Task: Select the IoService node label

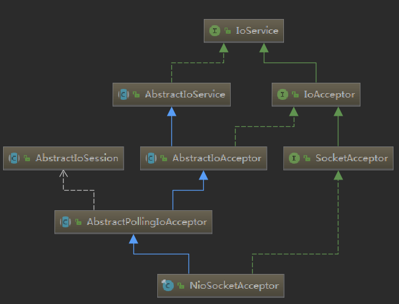Action: (257, 31)
